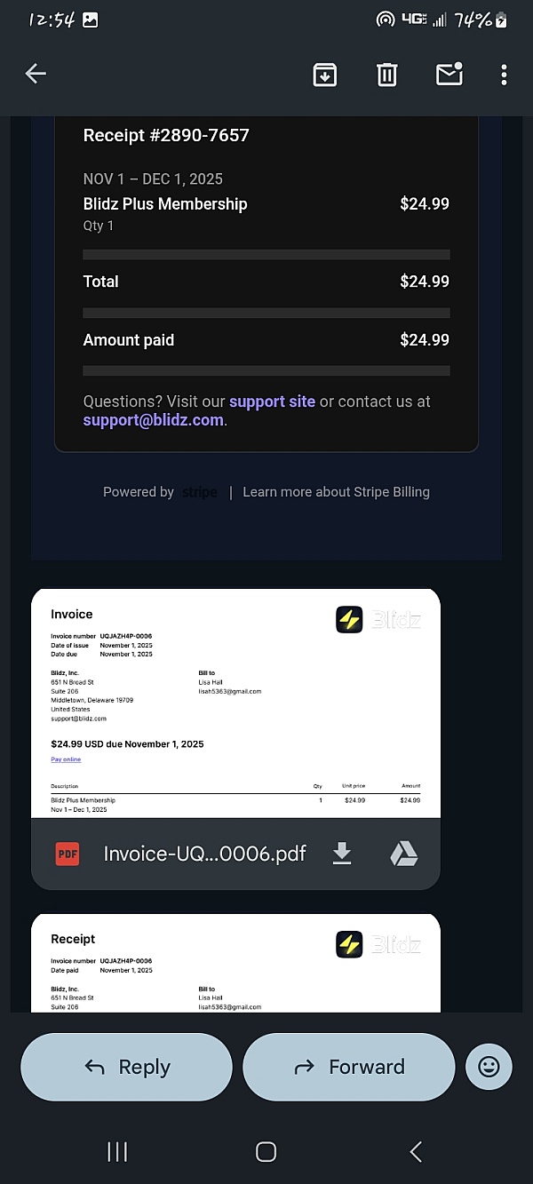Open the three-dot overflow menu
Viewport: 533px width, 1184px height.
pyautogui.click(x=504, y=75)
